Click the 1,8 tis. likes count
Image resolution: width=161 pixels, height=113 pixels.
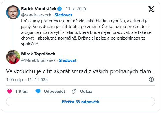tap(22, 91)
